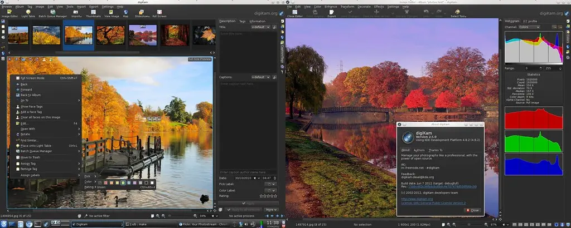Open the More dropdown button
The width and height of the screenshot is (571, 228).
click(x=270, y=210)
